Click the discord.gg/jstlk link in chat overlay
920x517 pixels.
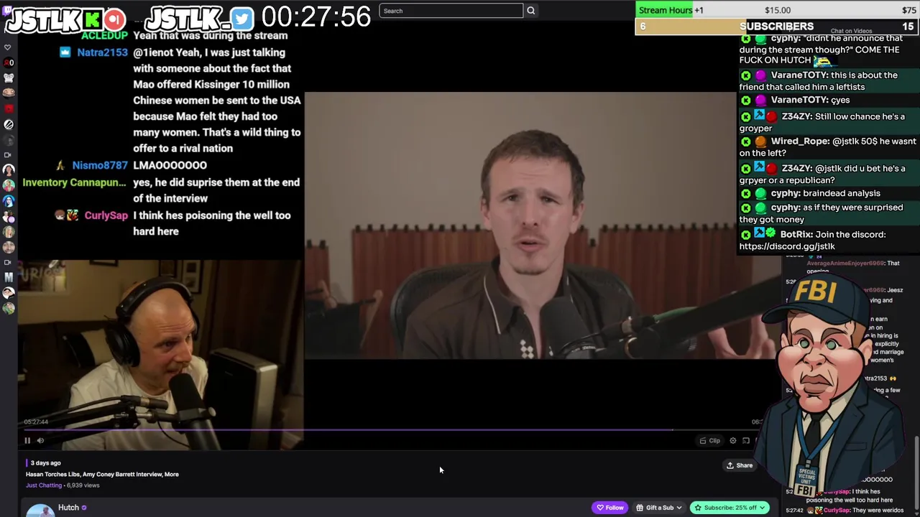786,246
